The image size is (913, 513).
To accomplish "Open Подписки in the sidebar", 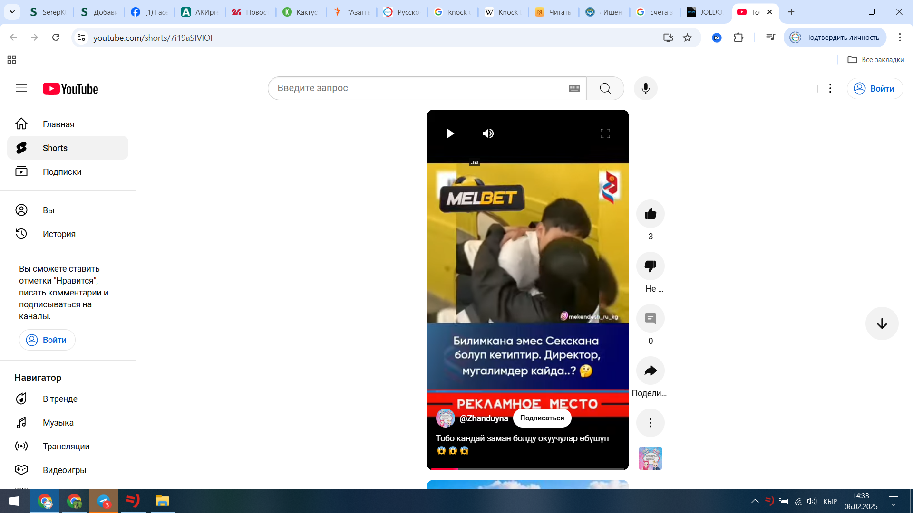I will pyautogui.click(x=62, y=171).
